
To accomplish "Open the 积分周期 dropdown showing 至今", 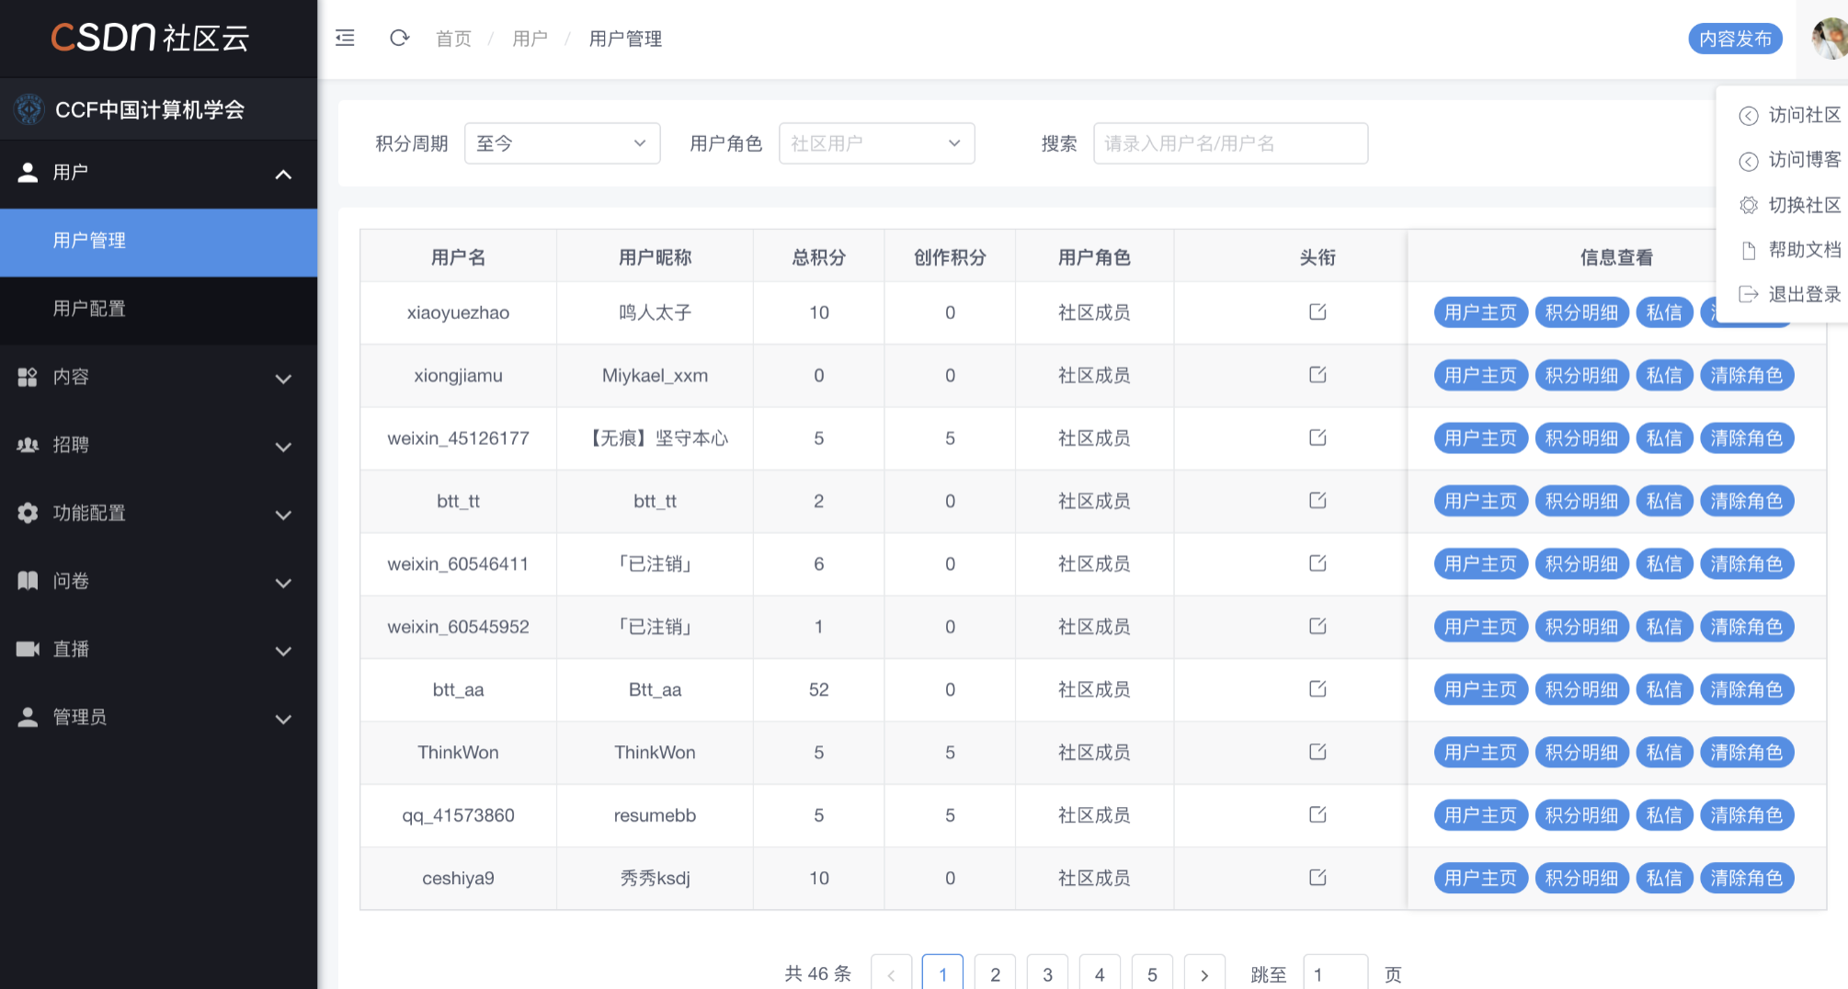I will (562, 143).
